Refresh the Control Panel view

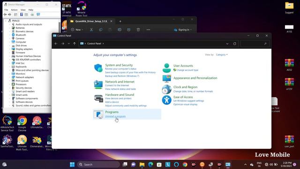(234, 44)
